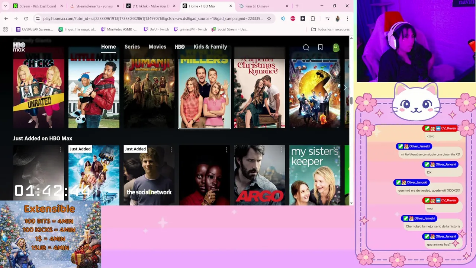Open Social Stream bookmark
This screenshot has width=476, height=268.
[230, 29]
